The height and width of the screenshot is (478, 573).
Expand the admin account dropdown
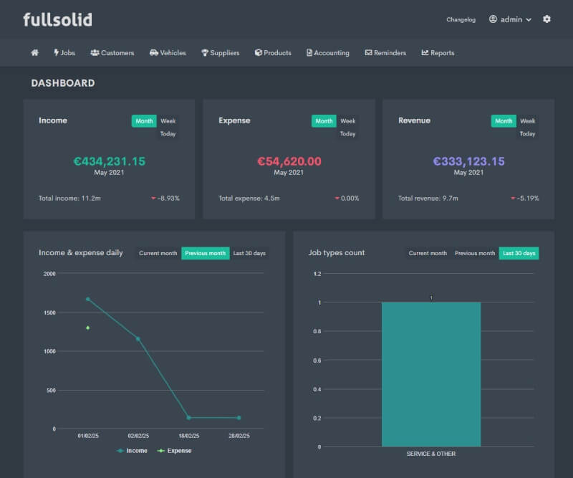click(x=510, y=19)
